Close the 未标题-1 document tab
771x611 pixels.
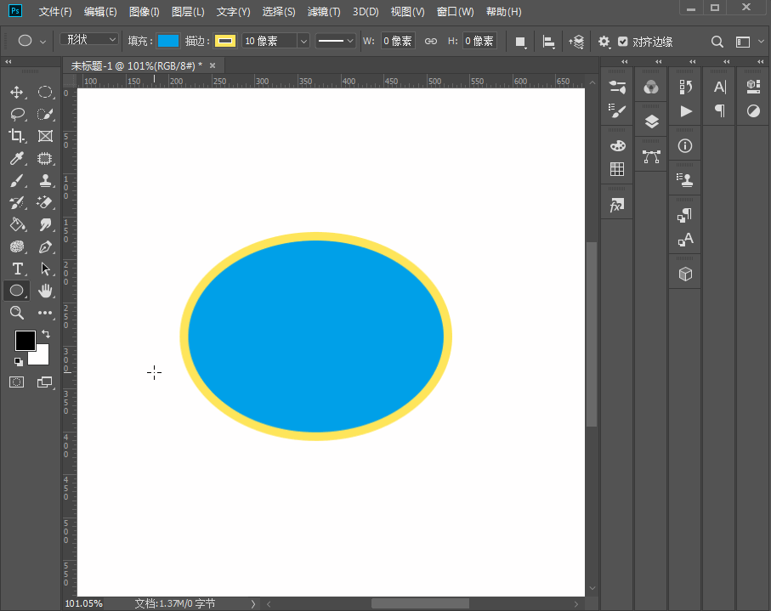[x=213, y=65]
